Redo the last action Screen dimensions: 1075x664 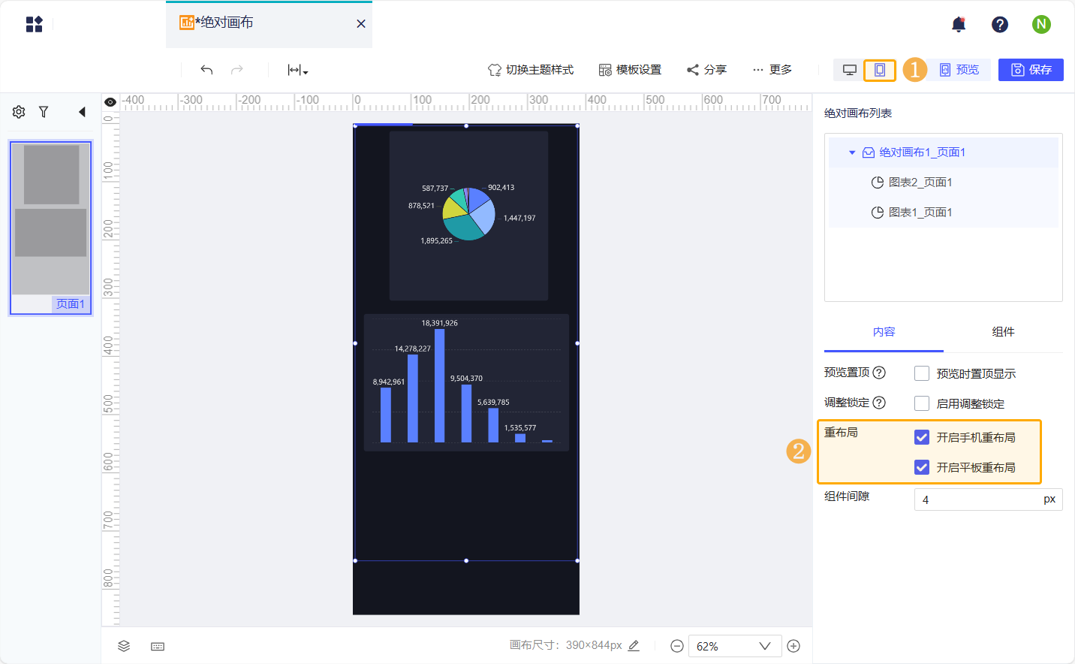(237, 70)
